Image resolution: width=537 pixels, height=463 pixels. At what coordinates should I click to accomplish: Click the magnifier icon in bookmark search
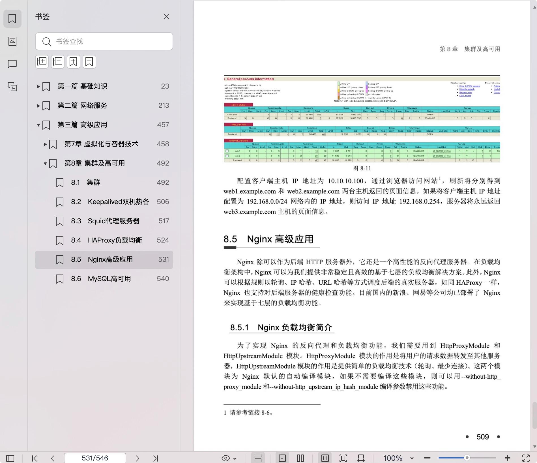tap(46, 42)
